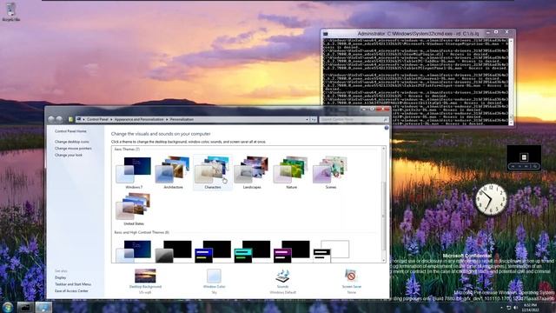Click in the Search Control Panel field
This screenshot has width=556, height=313.
pyautogui.click(x=354, y=120)
